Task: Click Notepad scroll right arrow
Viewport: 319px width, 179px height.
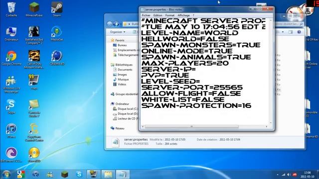Action: (x=267, y=127)
